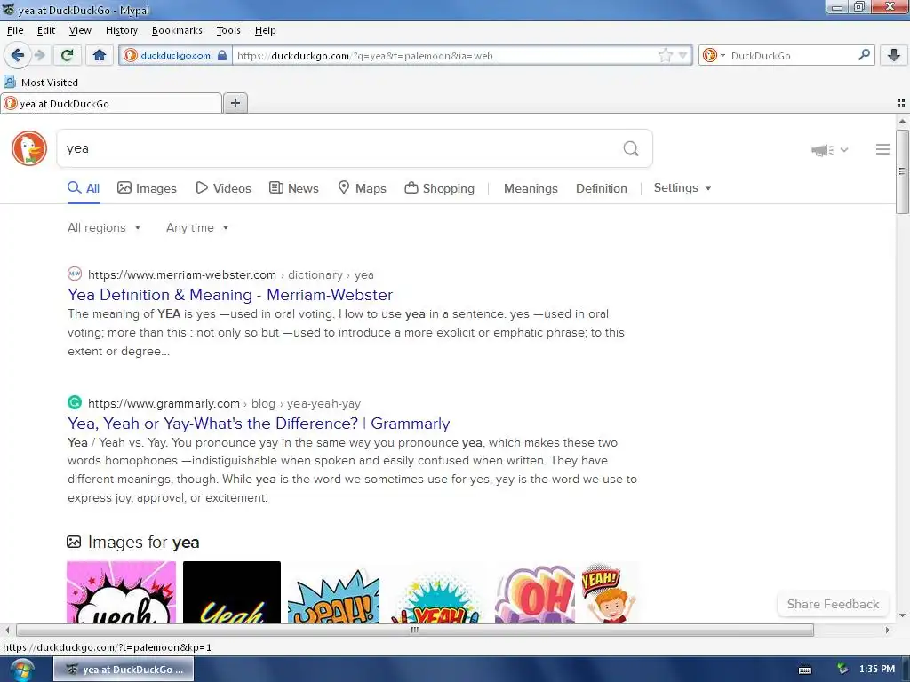Viewport: 910px width, 682px height.
Task: Open the hamburger side menu
Action: pyautogui.click(x=882, y=149)
